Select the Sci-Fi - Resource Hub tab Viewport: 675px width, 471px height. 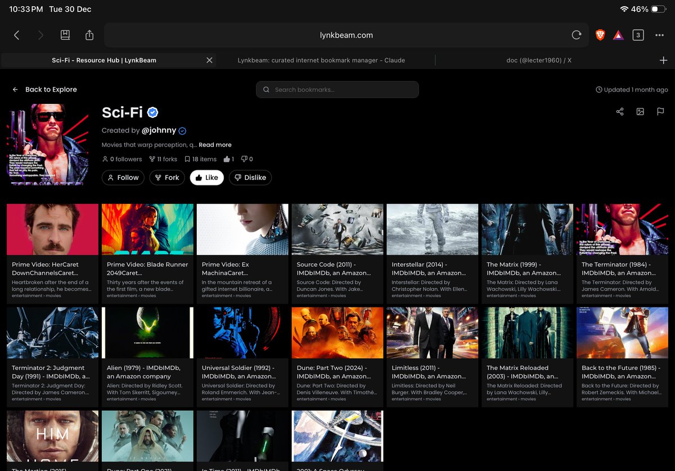coord(104,60)
